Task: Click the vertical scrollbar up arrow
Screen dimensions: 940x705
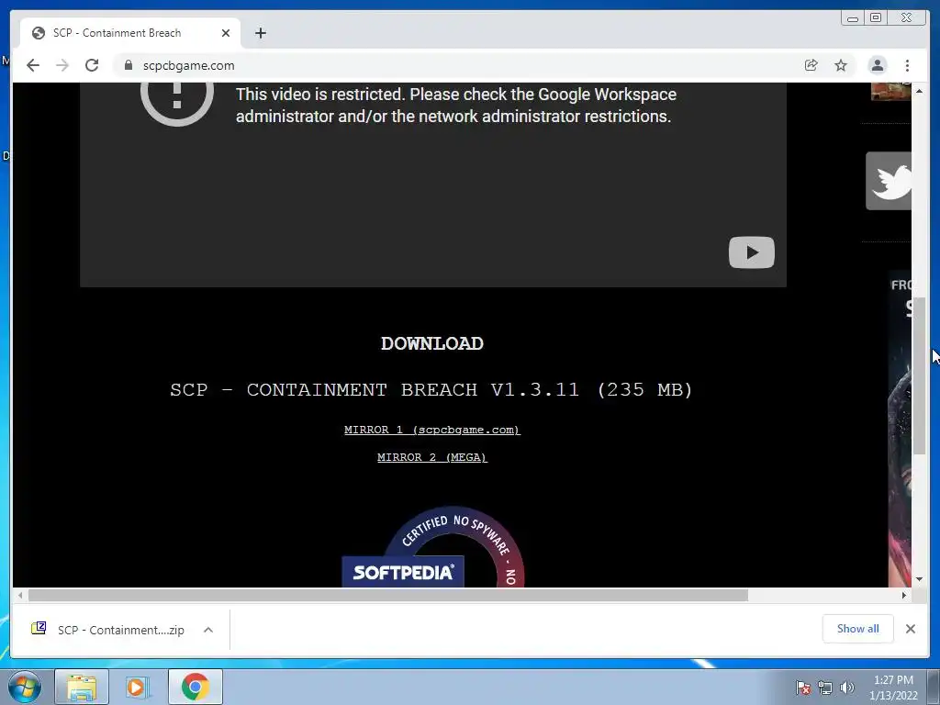Action: pos(920,91)
